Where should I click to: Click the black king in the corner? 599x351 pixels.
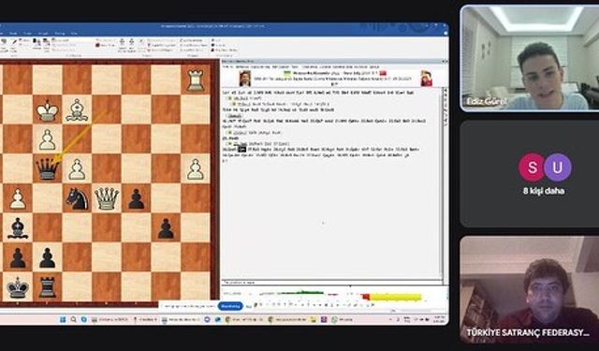(x=18, y=287)
